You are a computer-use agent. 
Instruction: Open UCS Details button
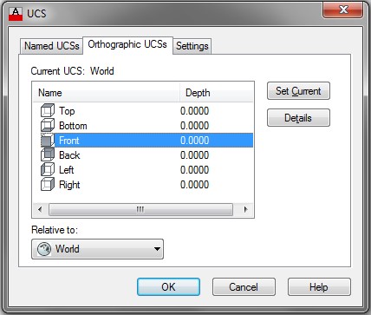pos(298,117)
